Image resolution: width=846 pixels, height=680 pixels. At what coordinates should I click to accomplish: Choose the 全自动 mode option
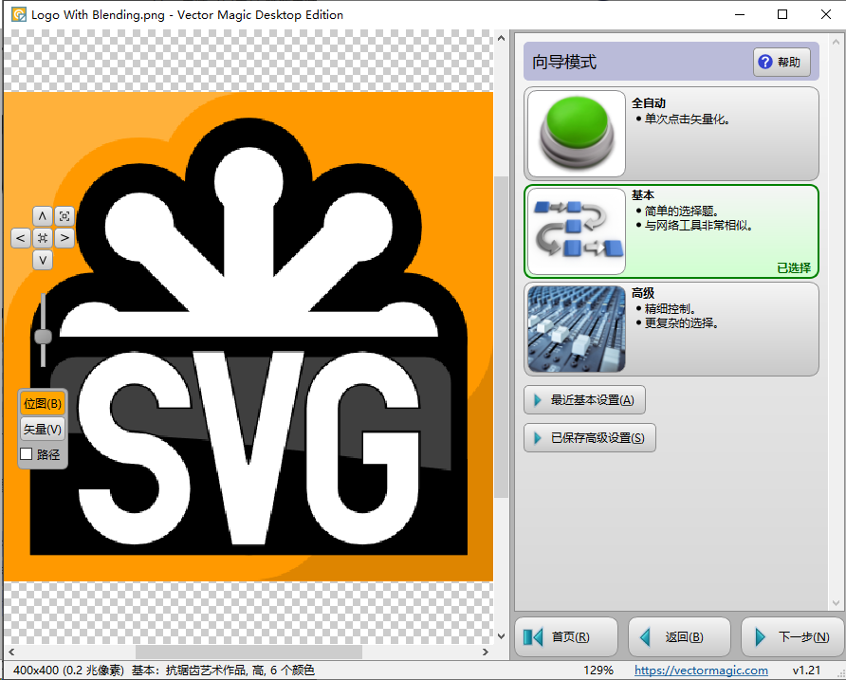tap(671, 134)
